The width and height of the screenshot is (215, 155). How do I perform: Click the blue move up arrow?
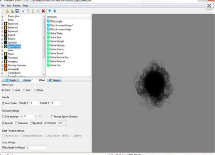49,11
